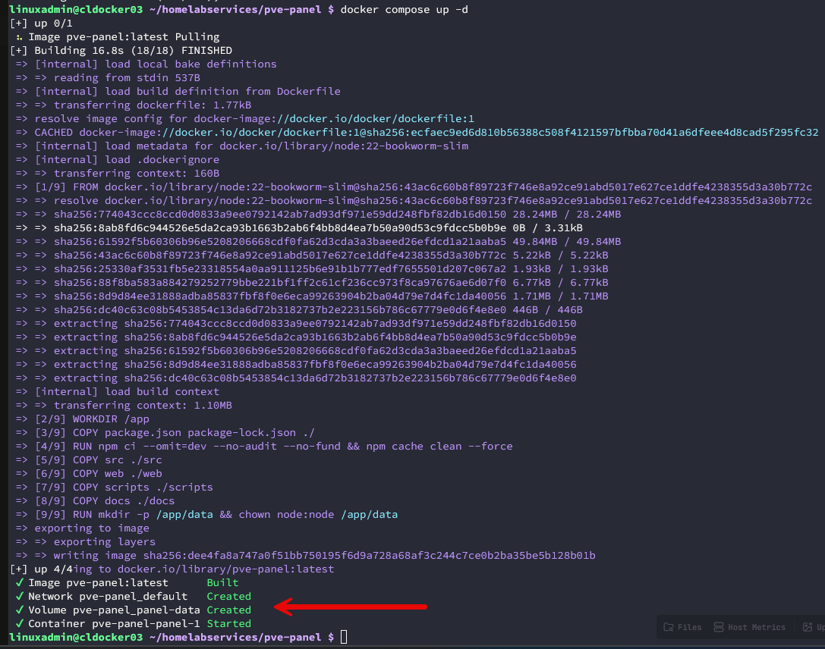The image size is (825, 649).
Task: Click 'writing image sha256:dee4fa8a' line
Action: [x=305, y=556]
